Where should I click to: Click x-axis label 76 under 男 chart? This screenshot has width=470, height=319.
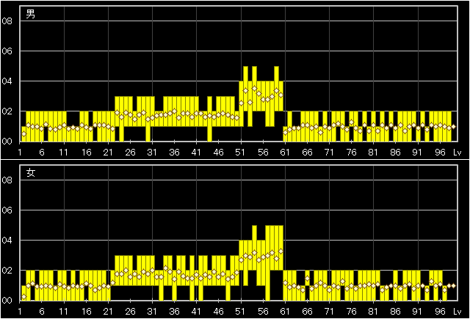351,153
